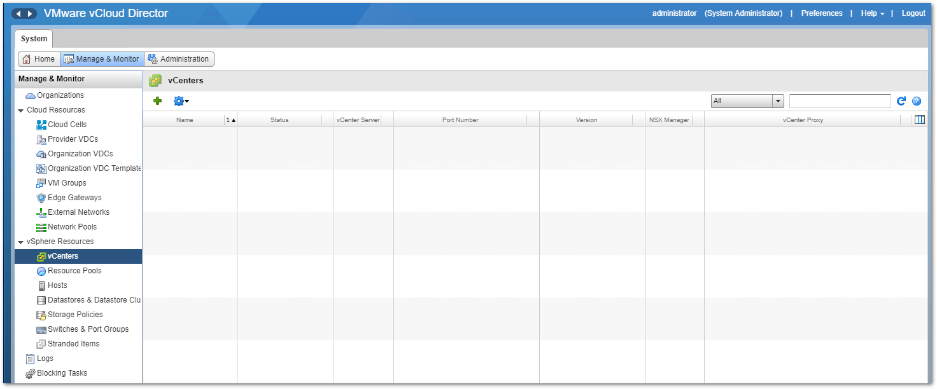This screenshot has height=389, width=937.
Task: Click the Cloud Cells icon
Action: coord(42,125)
